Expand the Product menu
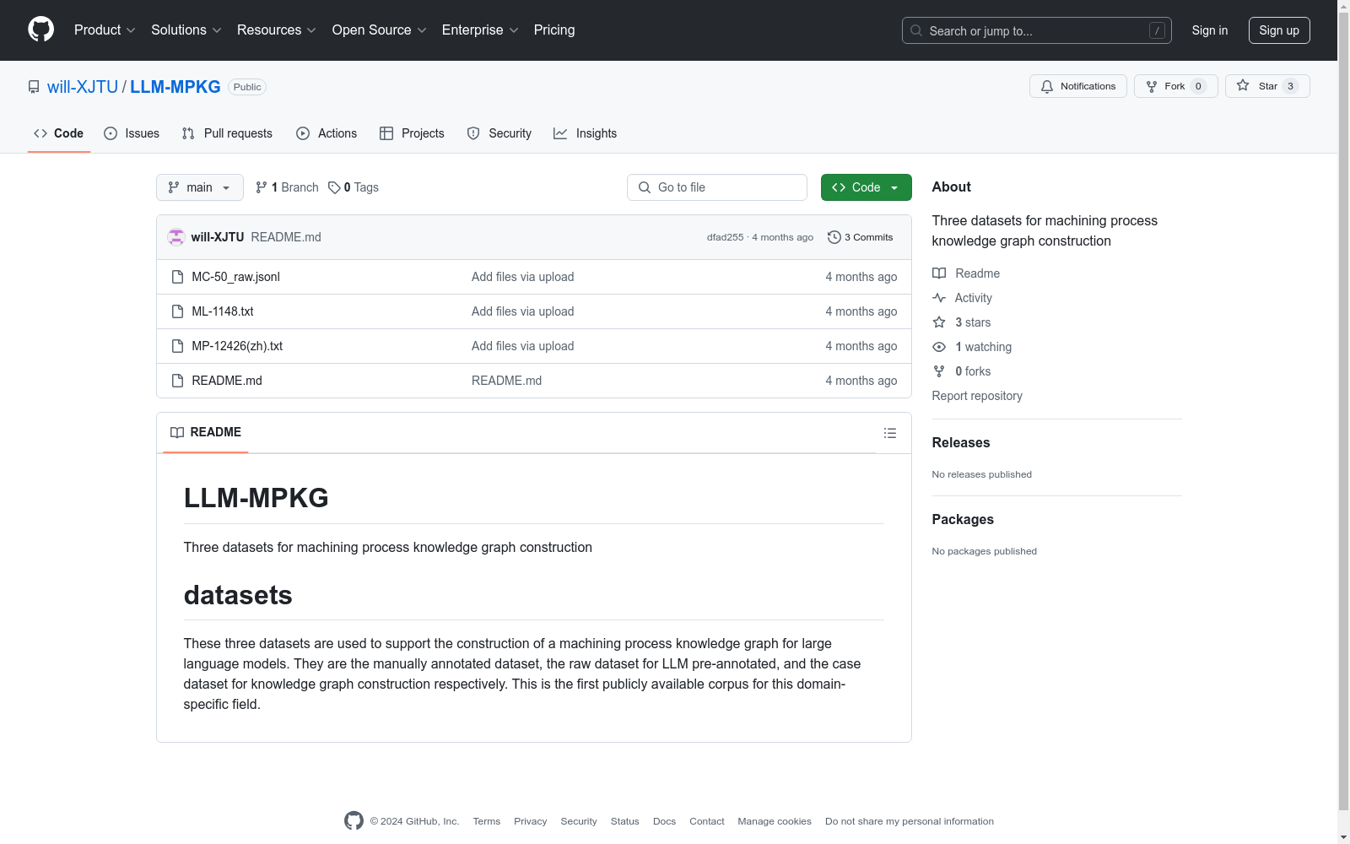This screenshot has height=844, width=1350. 105,30
